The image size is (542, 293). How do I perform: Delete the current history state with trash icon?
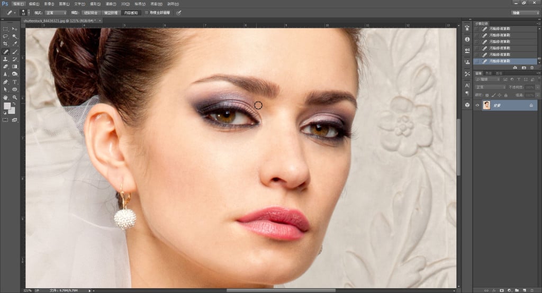pos(531,68)
